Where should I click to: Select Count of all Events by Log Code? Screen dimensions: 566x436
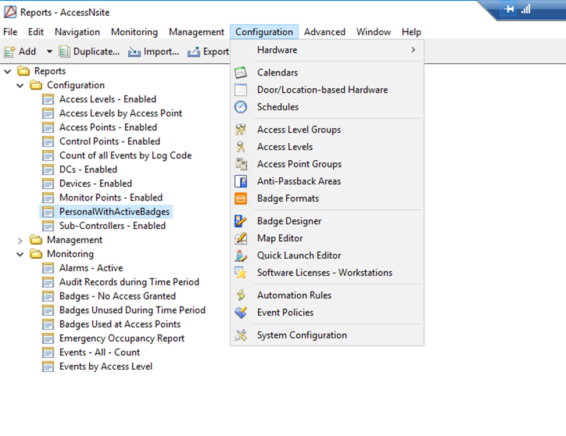(125, 156)
